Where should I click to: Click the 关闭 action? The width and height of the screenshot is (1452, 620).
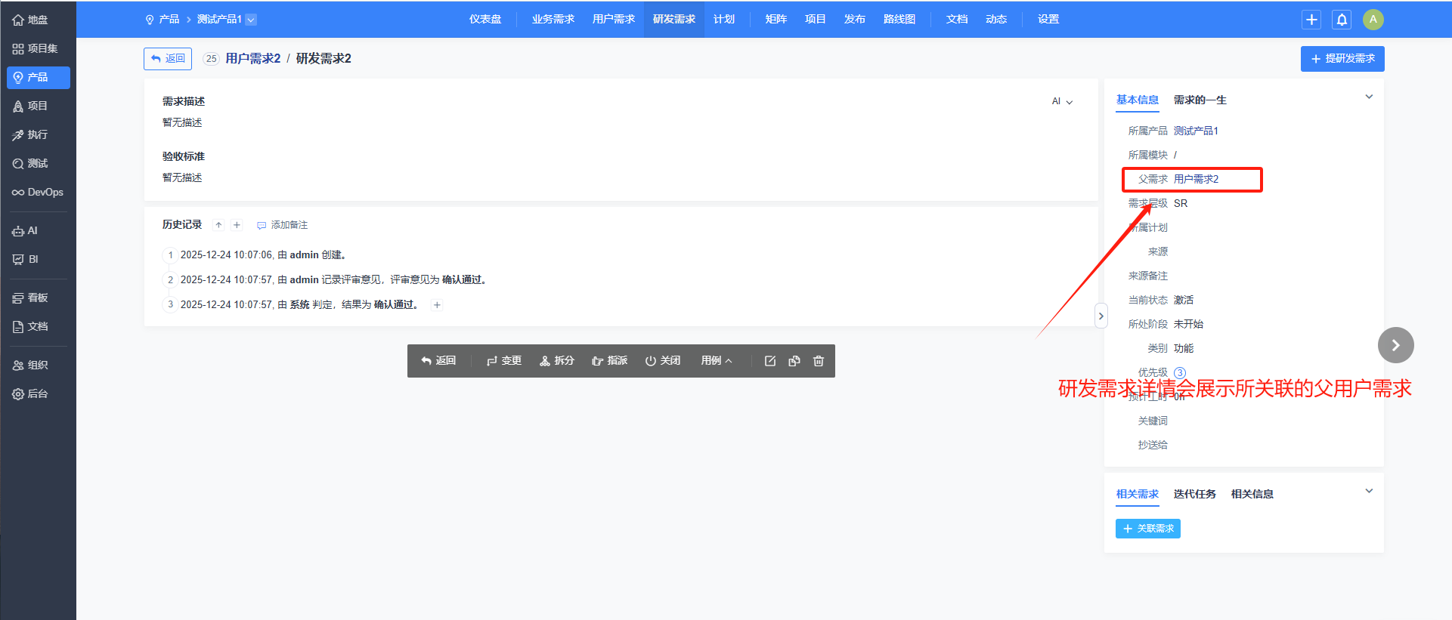coord(663,361)
